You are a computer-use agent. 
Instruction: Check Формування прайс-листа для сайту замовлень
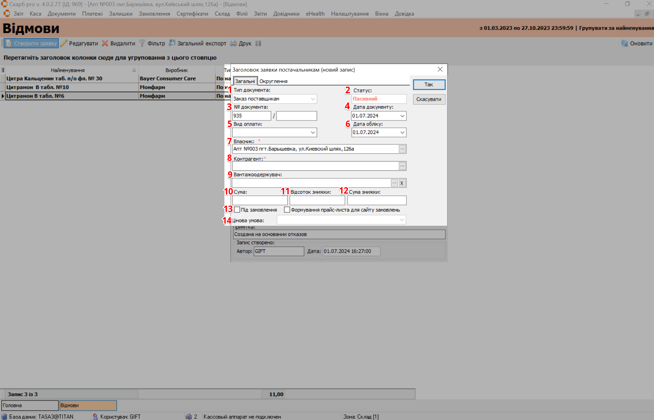(287, 210)
